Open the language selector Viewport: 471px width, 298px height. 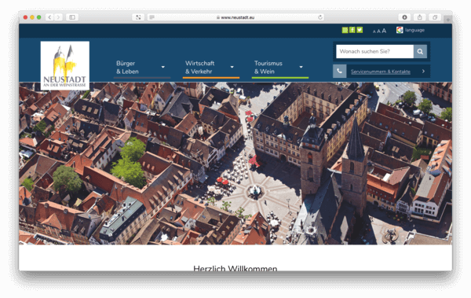click(x=414, y=30)
